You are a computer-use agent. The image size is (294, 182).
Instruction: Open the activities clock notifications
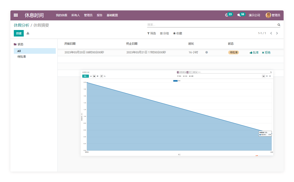(x=227, y=15)
